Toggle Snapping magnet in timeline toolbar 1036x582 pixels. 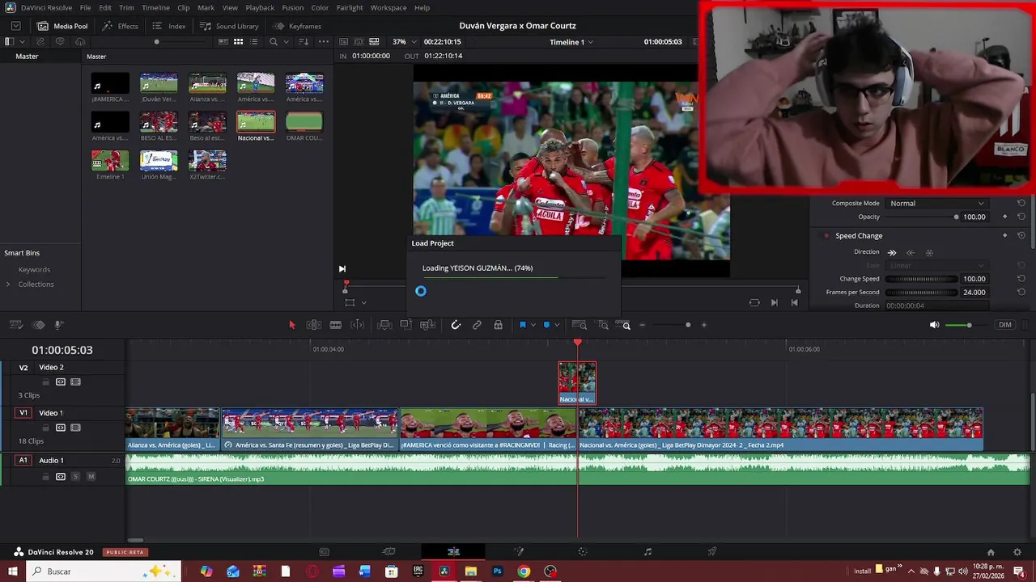click(x=456, y=325)
